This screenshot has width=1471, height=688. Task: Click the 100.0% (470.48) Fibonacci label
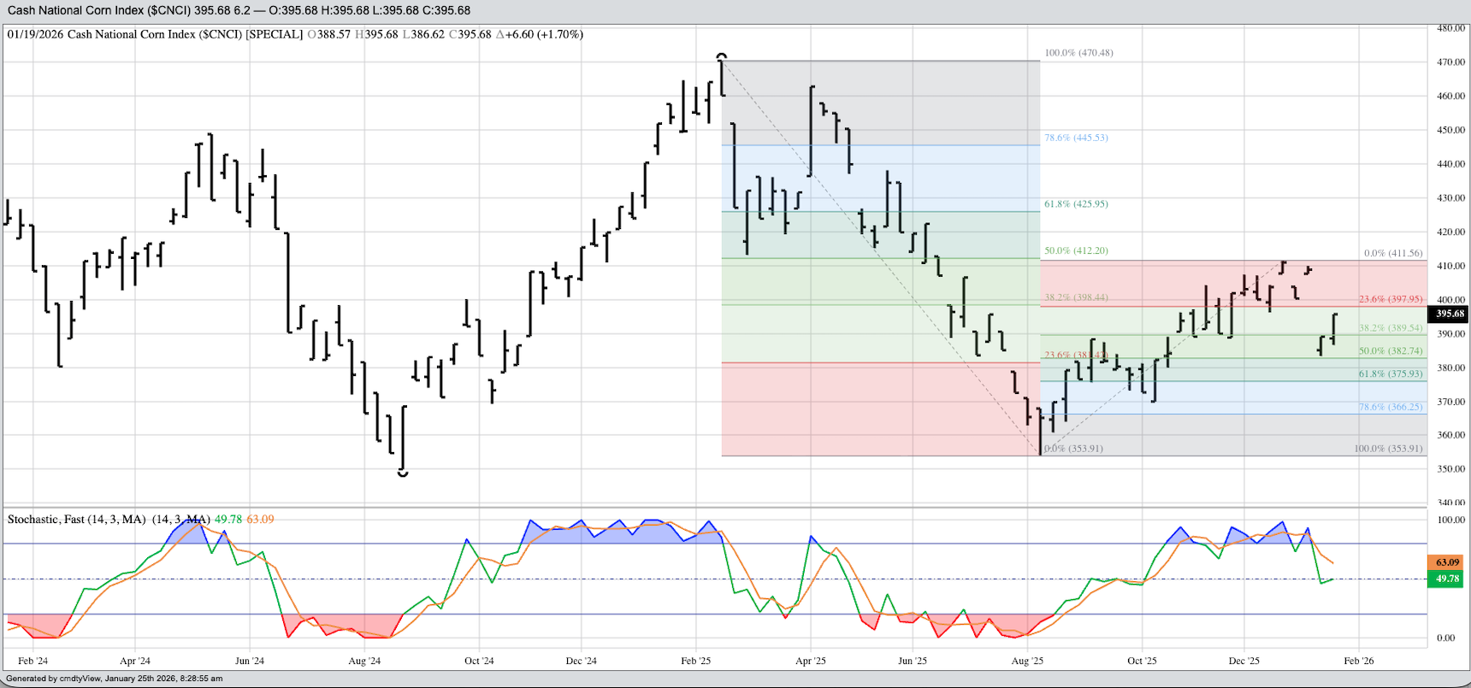[x=1078, y=53]
